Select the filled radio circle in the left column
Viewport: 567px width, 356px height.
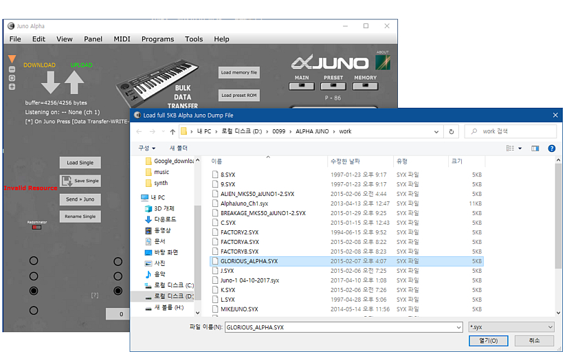coord(34,291)
